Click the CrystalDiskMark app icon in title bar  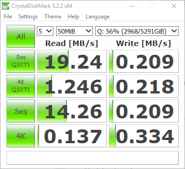click(x=6, y=6)
